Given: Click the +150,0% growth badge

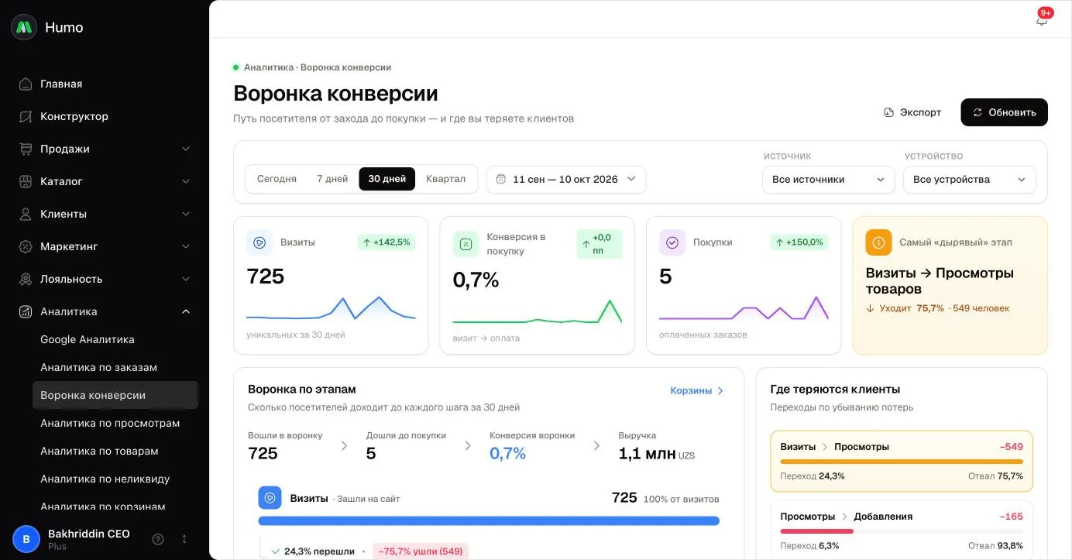Looking at the screenshot, I should 799,242.
